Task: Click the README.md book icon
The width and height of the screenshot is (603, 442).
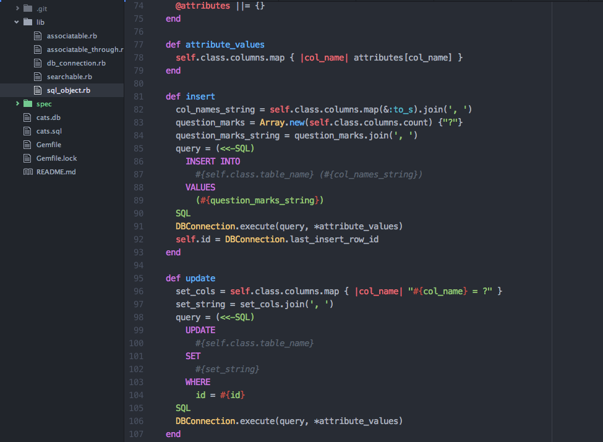Action: click(27, 172)
